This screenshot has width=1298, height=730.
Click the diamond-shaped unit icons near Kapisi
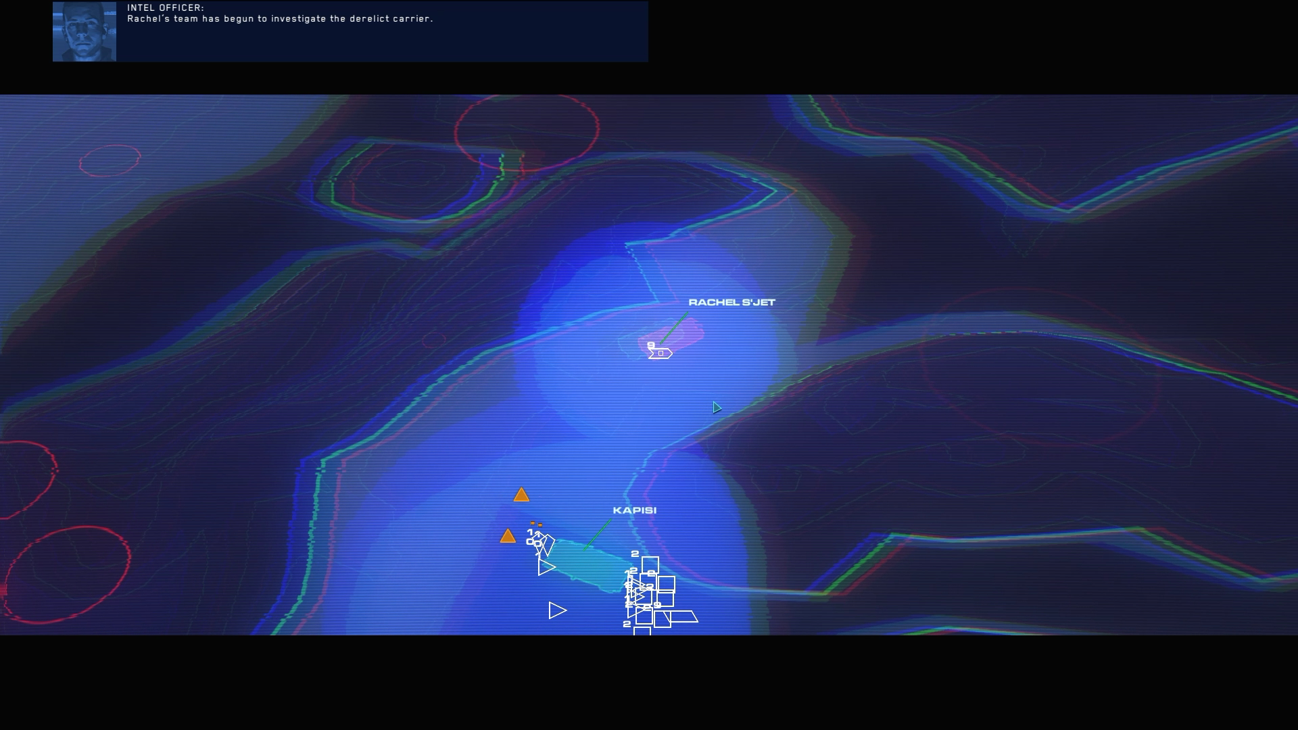[545, 543]
